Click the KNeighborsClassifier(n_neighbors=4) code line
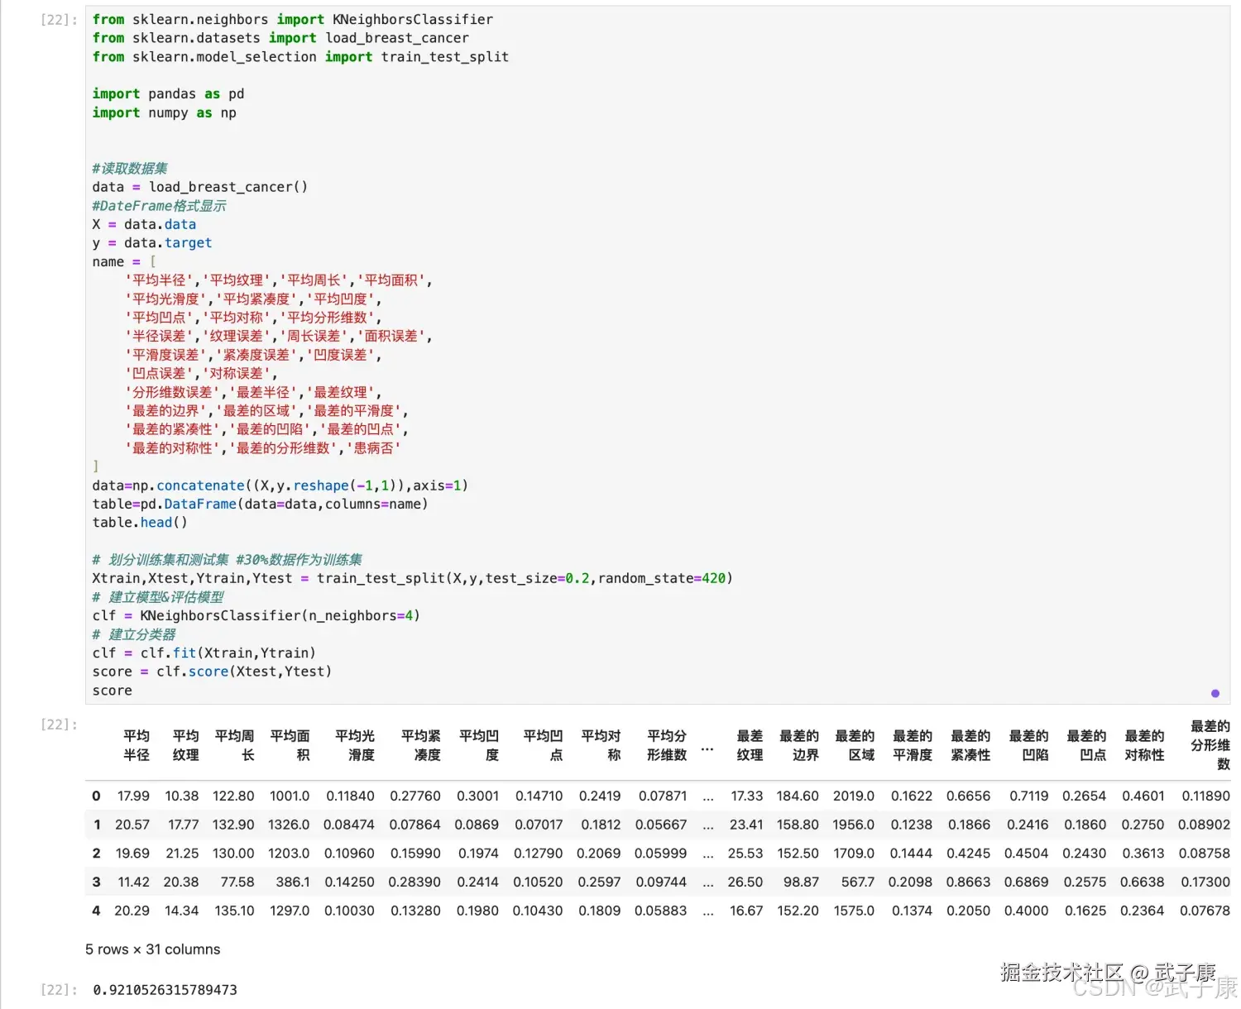 (256, 615)
